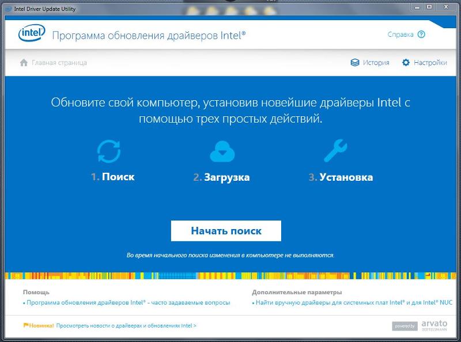This screenshot has width=461, height=342.
Task: Click the Справка help link text
Action: click(400, 35)
